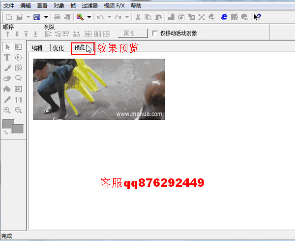Click the context help arrow question icon
Image resolution: width=295 pixels, height=241 pixels.
coord(257,17)
